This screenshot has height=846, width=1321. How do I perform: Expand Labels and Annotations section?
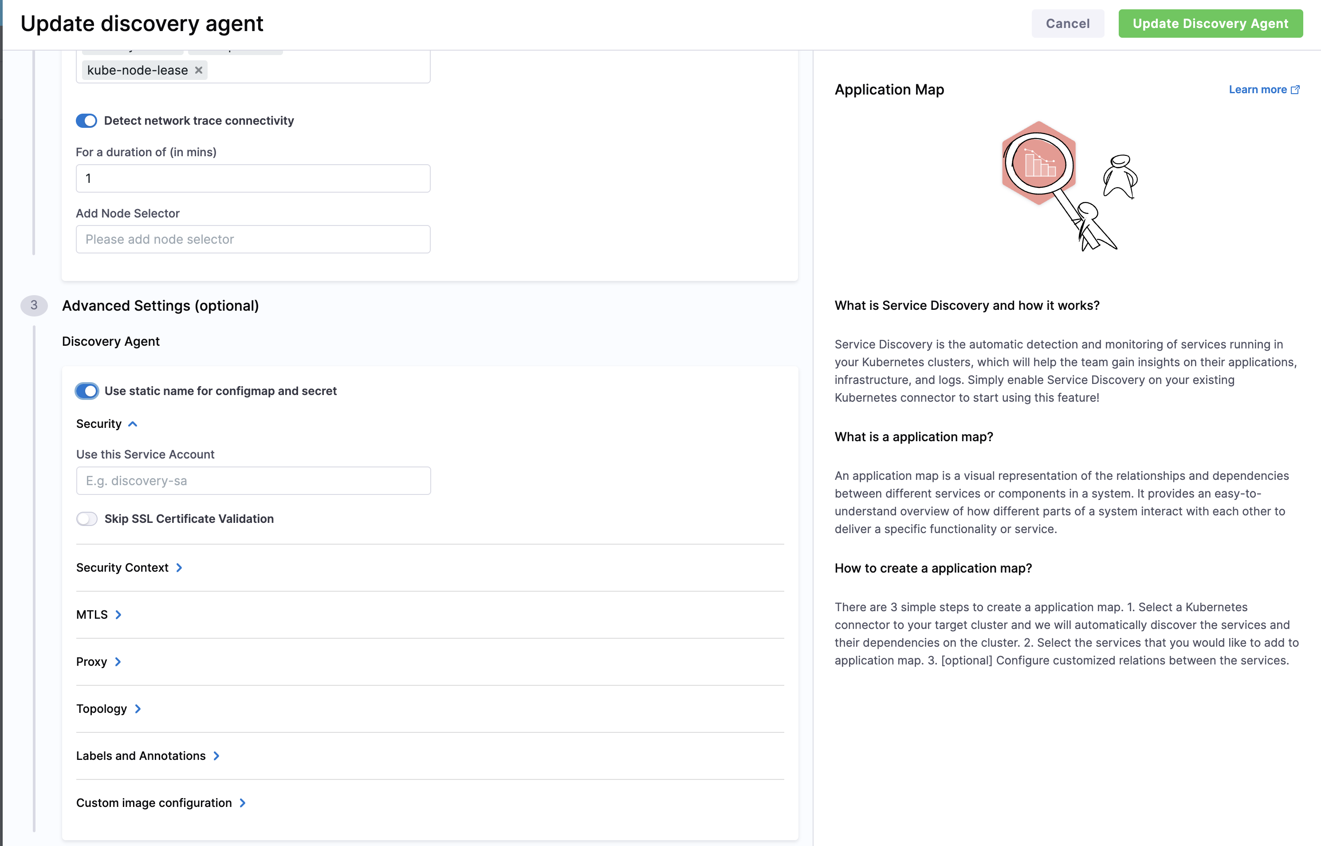(x=216, y=756)
